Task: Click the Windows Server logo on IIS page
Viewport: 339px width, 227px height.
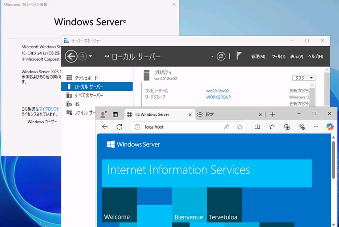Action: point(133,144)
